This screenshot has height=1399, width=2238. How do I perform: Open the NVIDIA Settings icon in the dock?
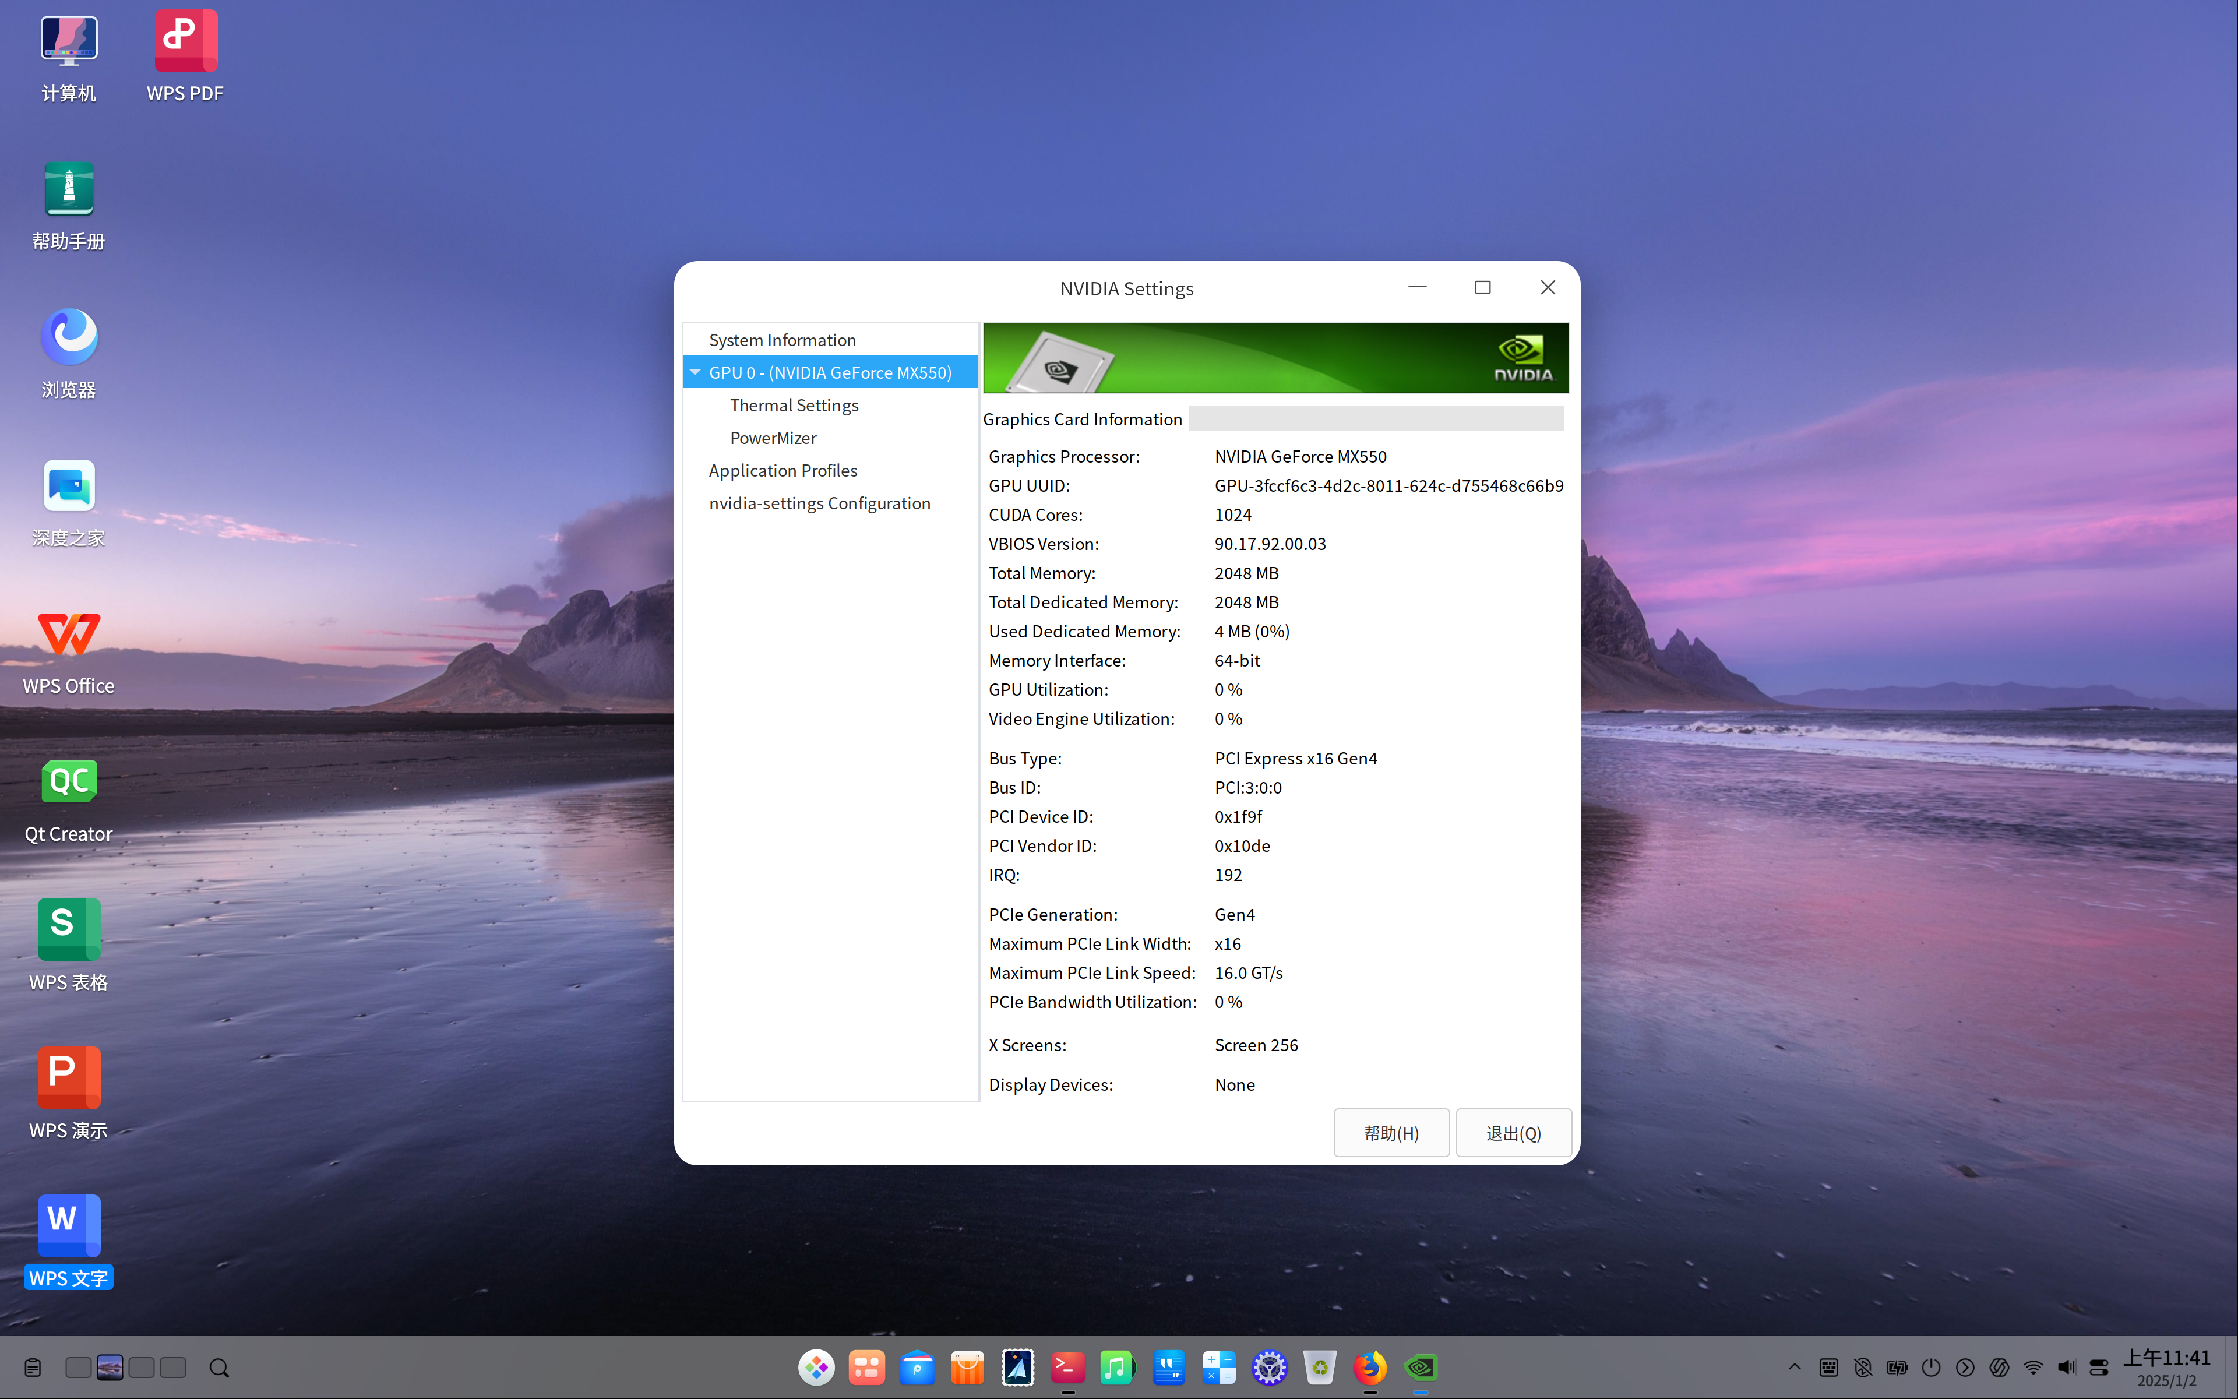pos(1422,1366)
